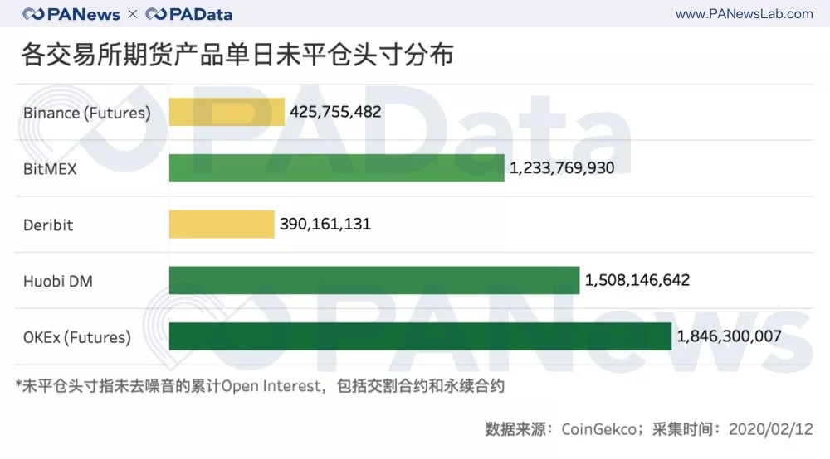Click the value 425,755,482
This screenshot has width=830, height=459.
(336, 112)
